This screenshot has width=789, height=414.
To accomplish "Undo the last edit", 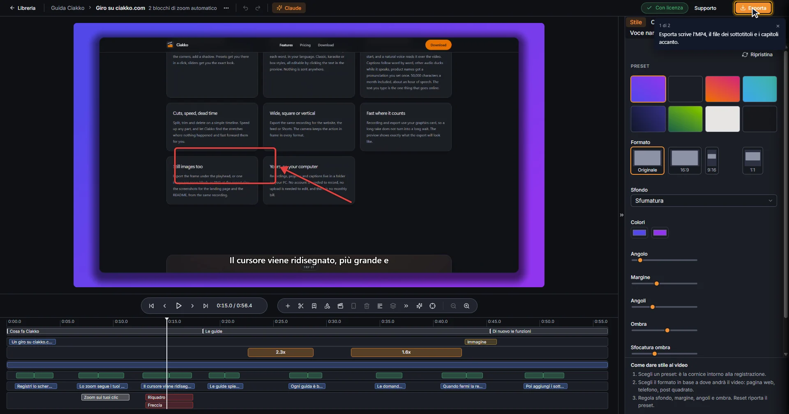I will point(245,8).
